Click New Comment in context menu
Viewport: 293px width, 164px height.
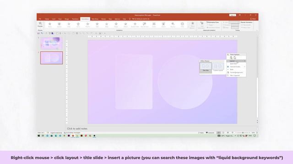pos(236,76)
